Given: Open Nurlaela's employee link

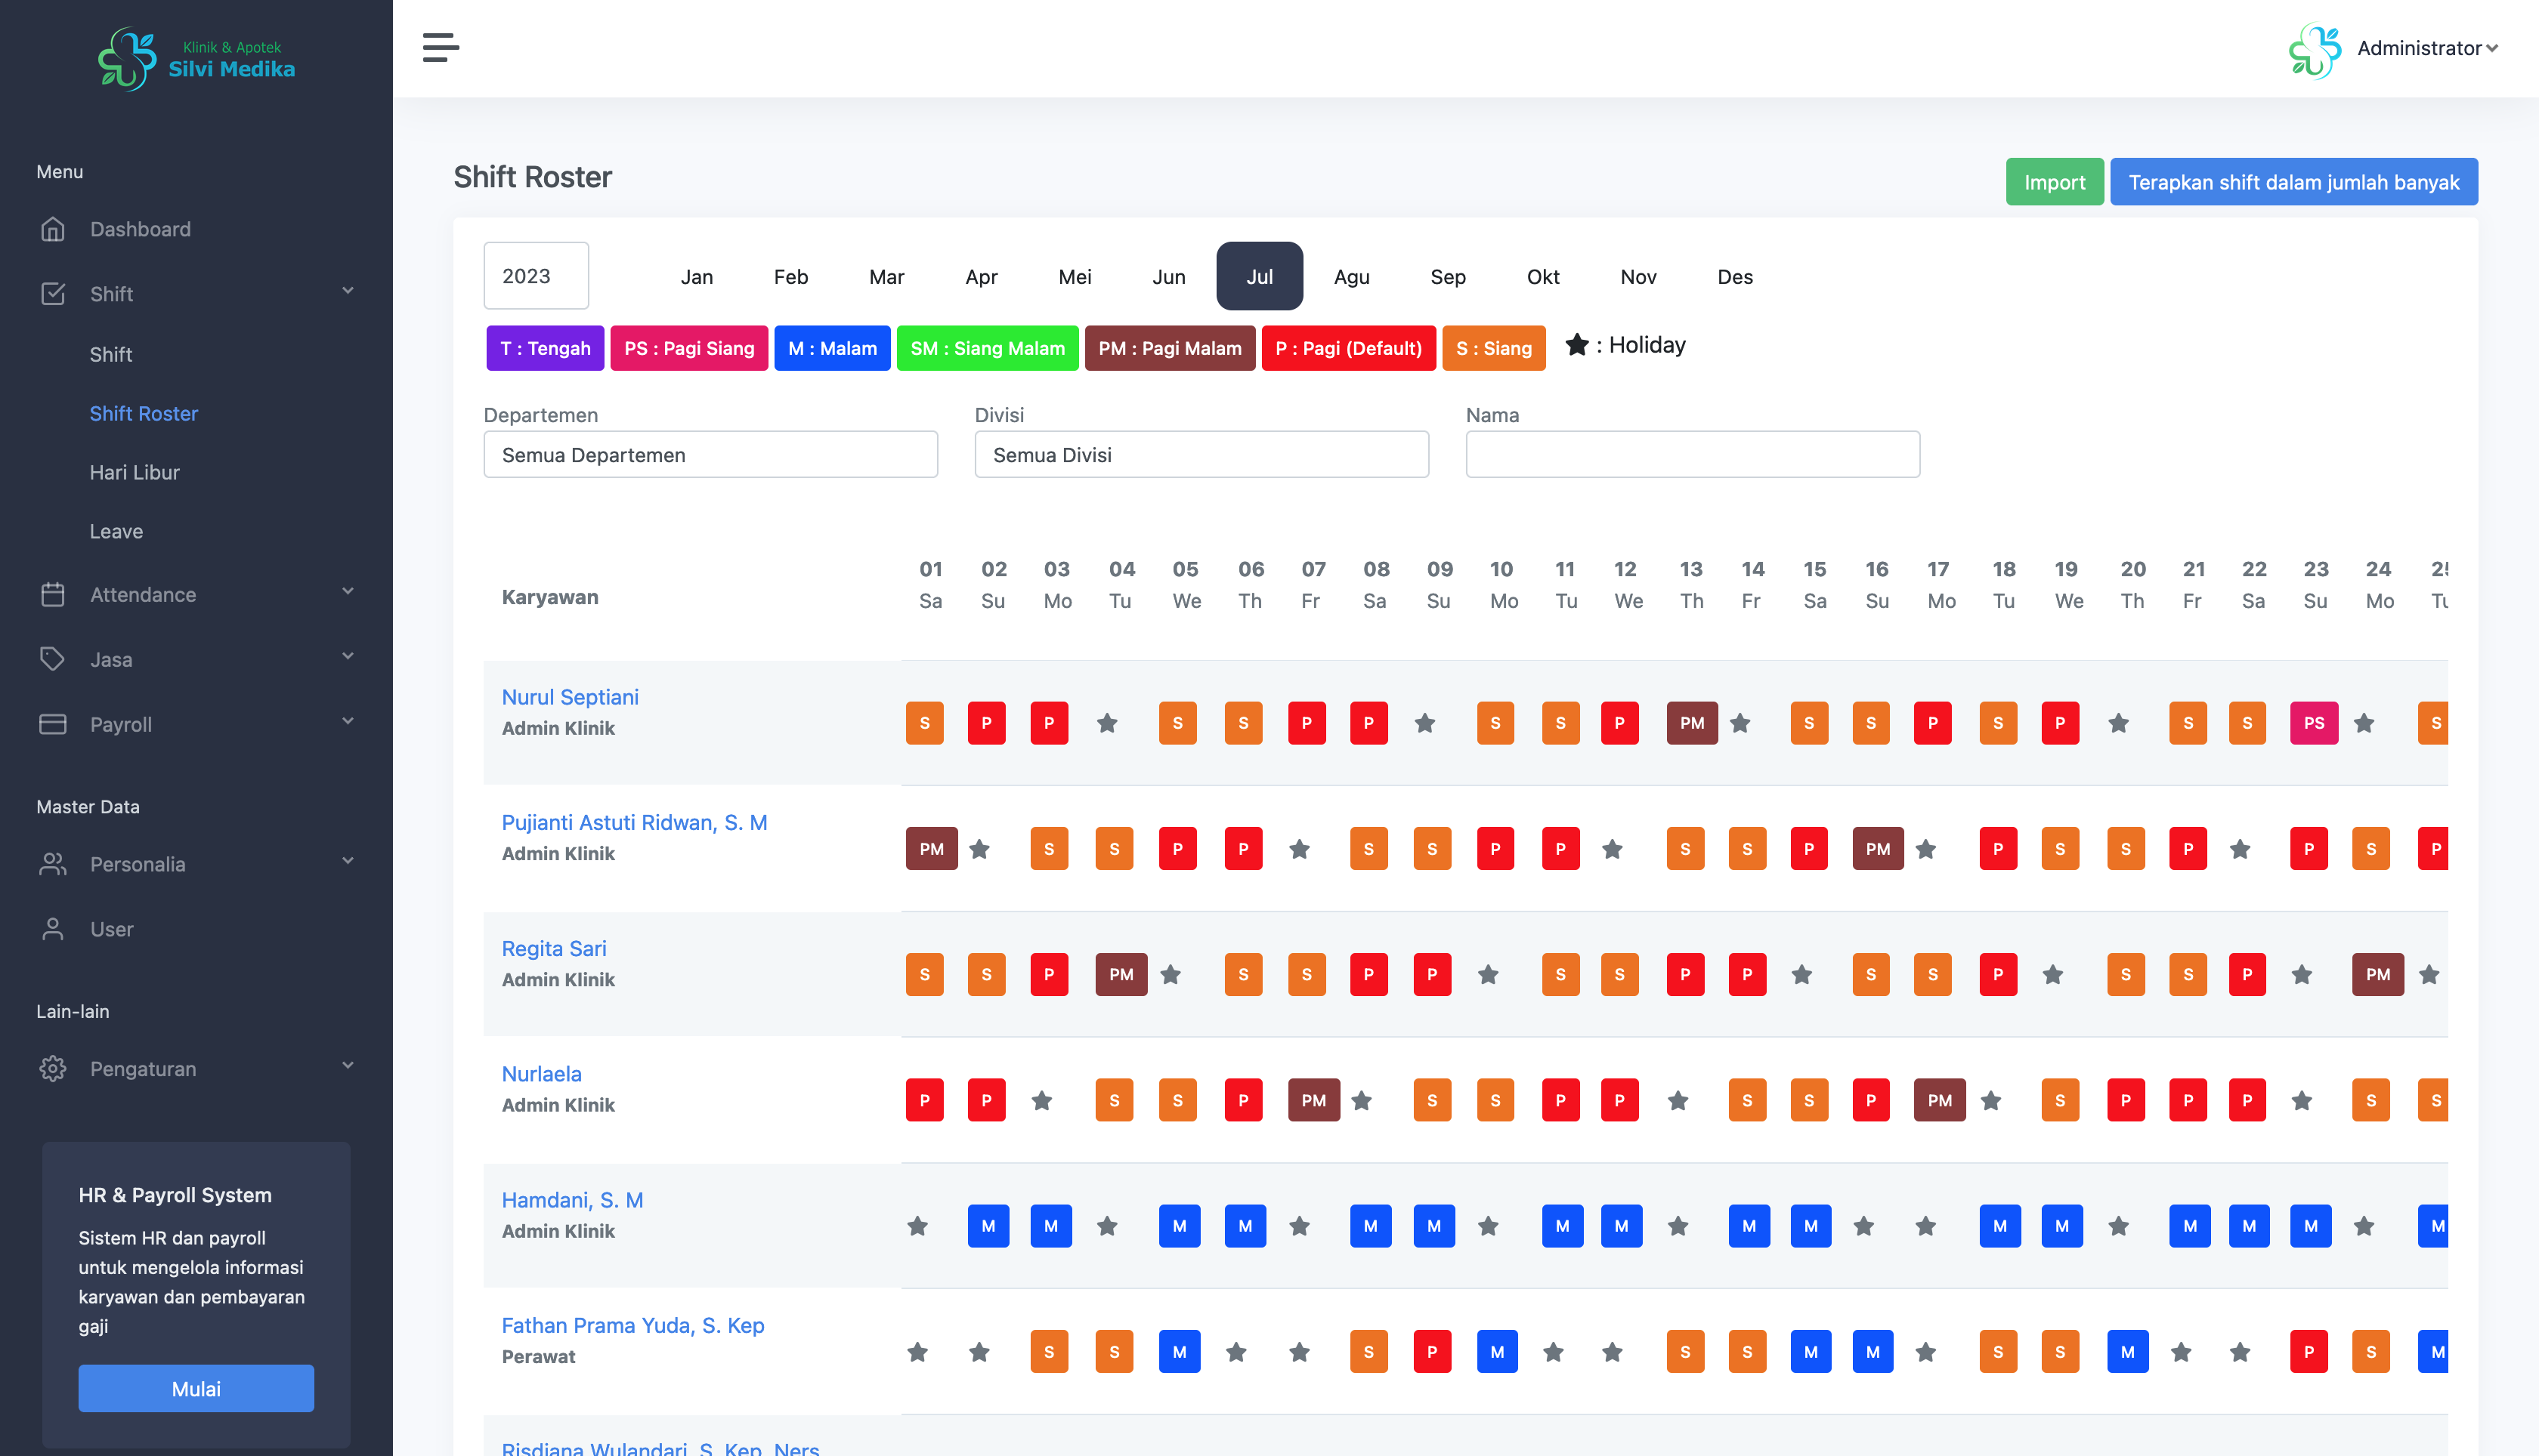Looking at the screenshot, I should (x=541, y=1073).
